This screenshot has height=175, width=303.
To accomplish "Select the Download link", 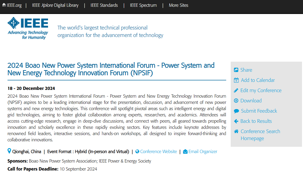I will (x=251, y=101).
